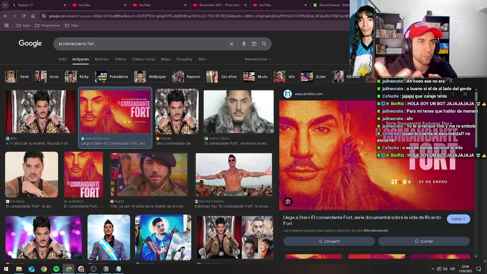Screen dimensions: 487x274
Task: Filter images by the Wallpaper chip
Action: click(x=151, y=76)
